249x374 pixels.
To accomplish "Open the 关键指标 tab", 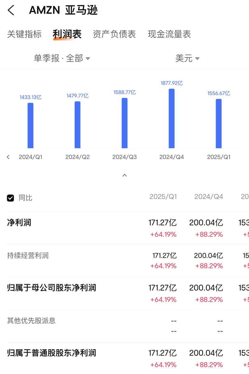I will [24, 34].
